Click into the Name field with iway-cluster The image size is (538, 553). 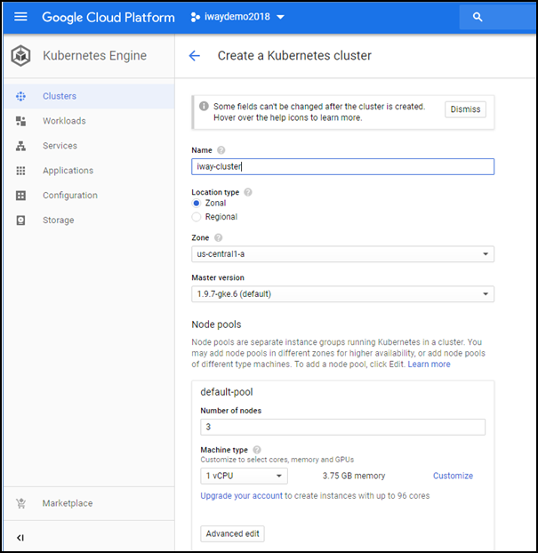pos(342,166)
